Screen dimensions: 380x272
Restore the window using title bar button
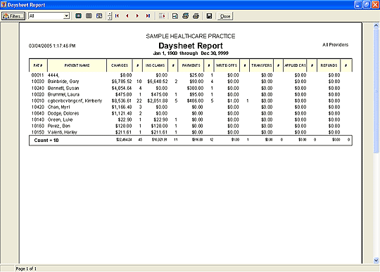tap(367, 5)
